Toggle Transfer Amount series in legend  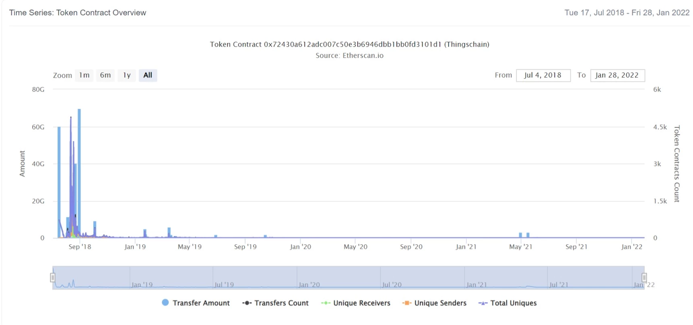(x=196, y=303)
